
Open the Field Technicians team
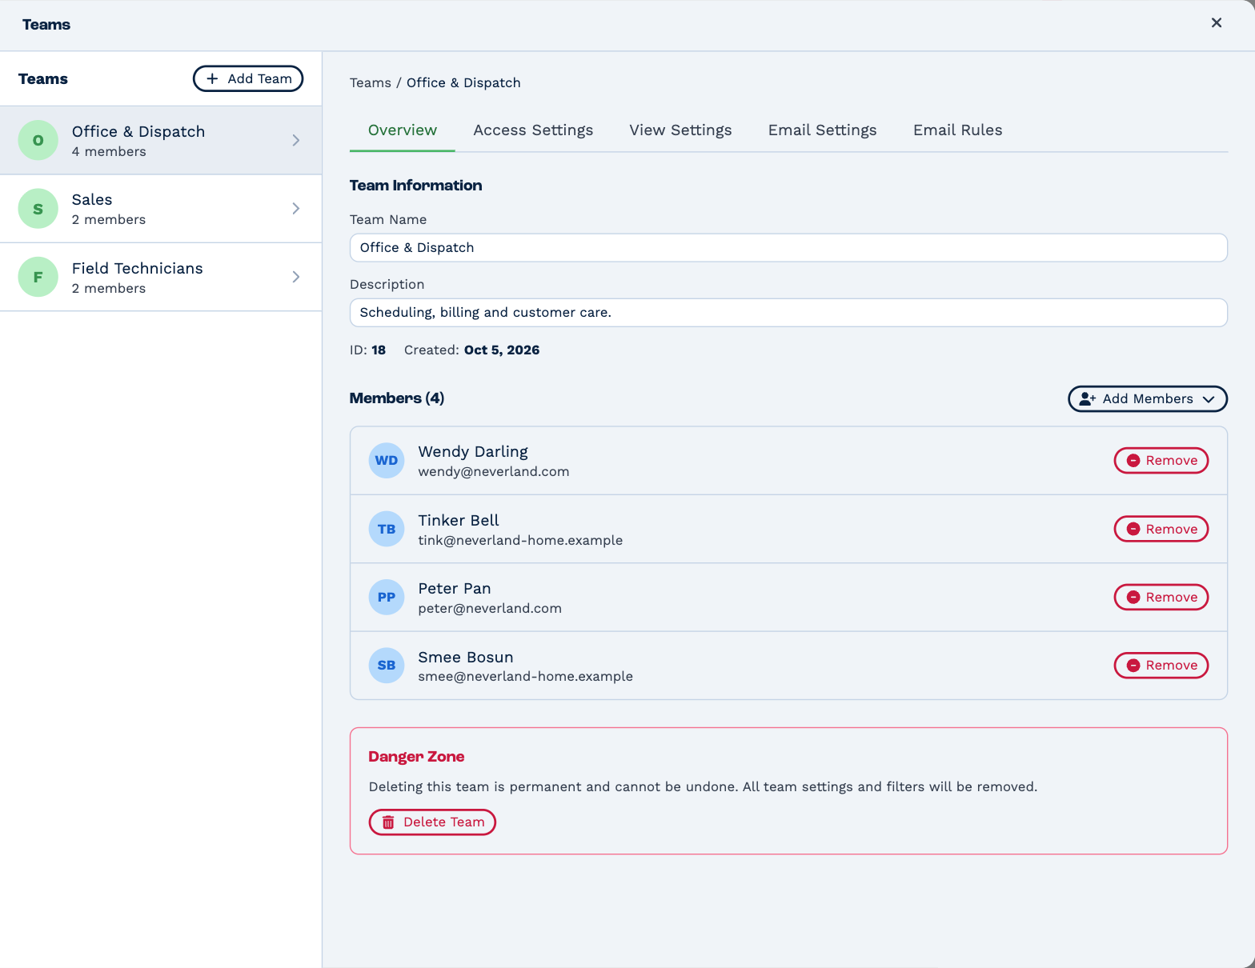[161, 277]
